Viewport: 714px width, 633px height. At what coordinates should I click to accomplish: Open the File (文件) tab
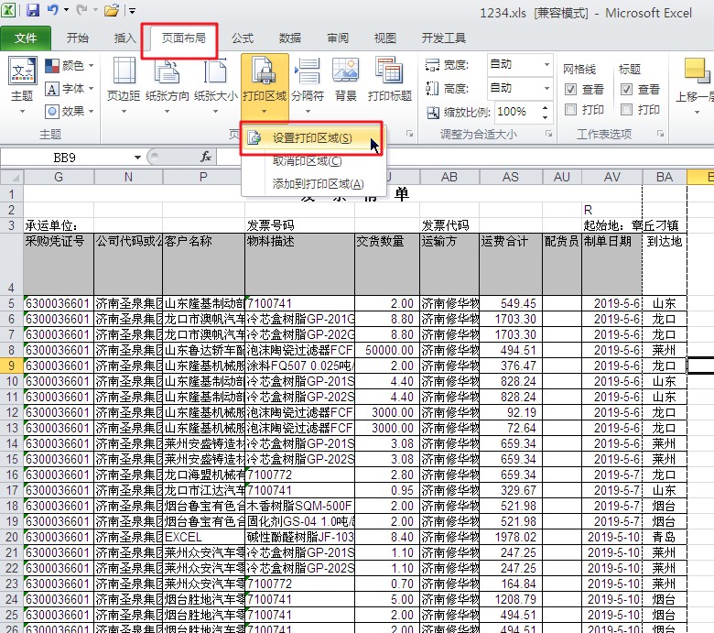[26, 38]
